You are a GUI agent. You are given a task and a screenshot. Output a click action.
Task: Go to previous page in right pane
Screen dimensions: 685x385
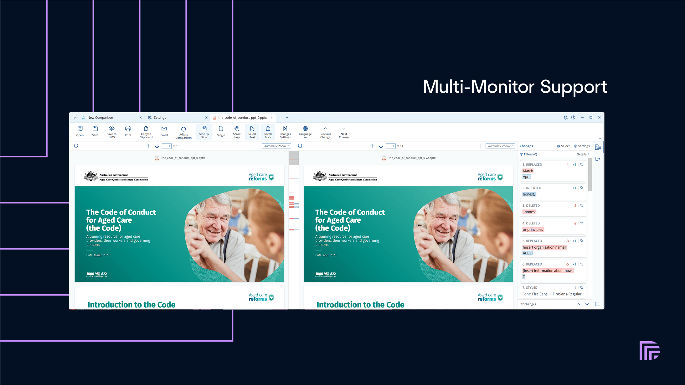[x=372, y=146]
